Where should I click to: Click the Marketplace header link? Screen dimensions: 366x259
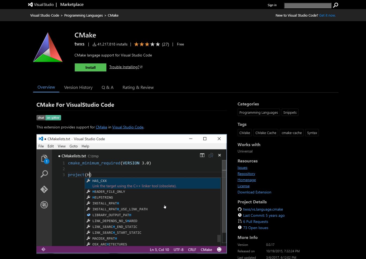pos(72,5)
